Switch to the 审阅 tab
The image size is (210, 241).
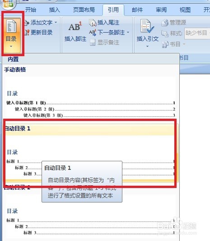click(161, 10)
